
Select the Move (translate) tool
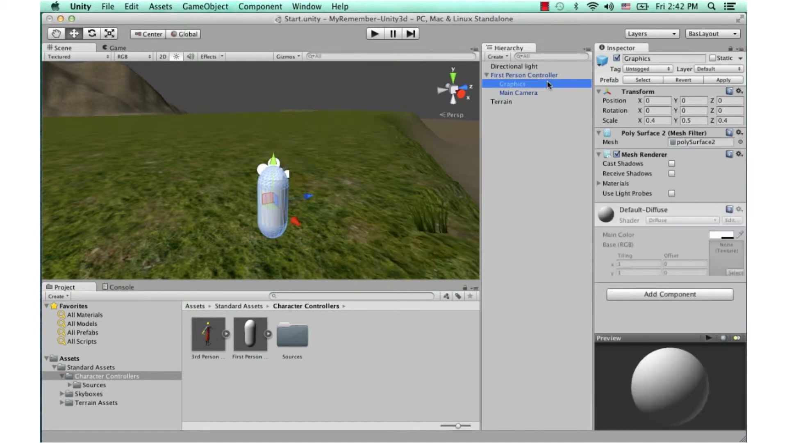pos(74,34)
